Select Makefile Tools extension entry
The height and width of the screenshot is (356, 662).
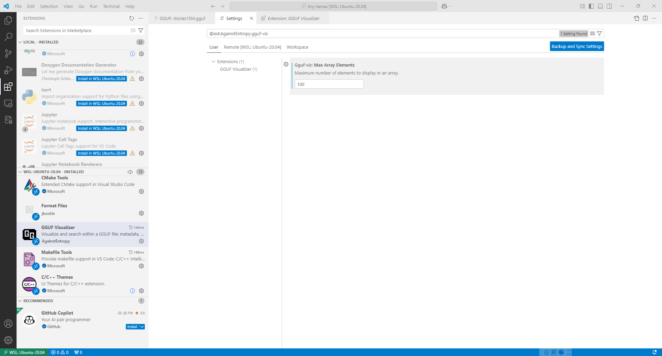83,259
